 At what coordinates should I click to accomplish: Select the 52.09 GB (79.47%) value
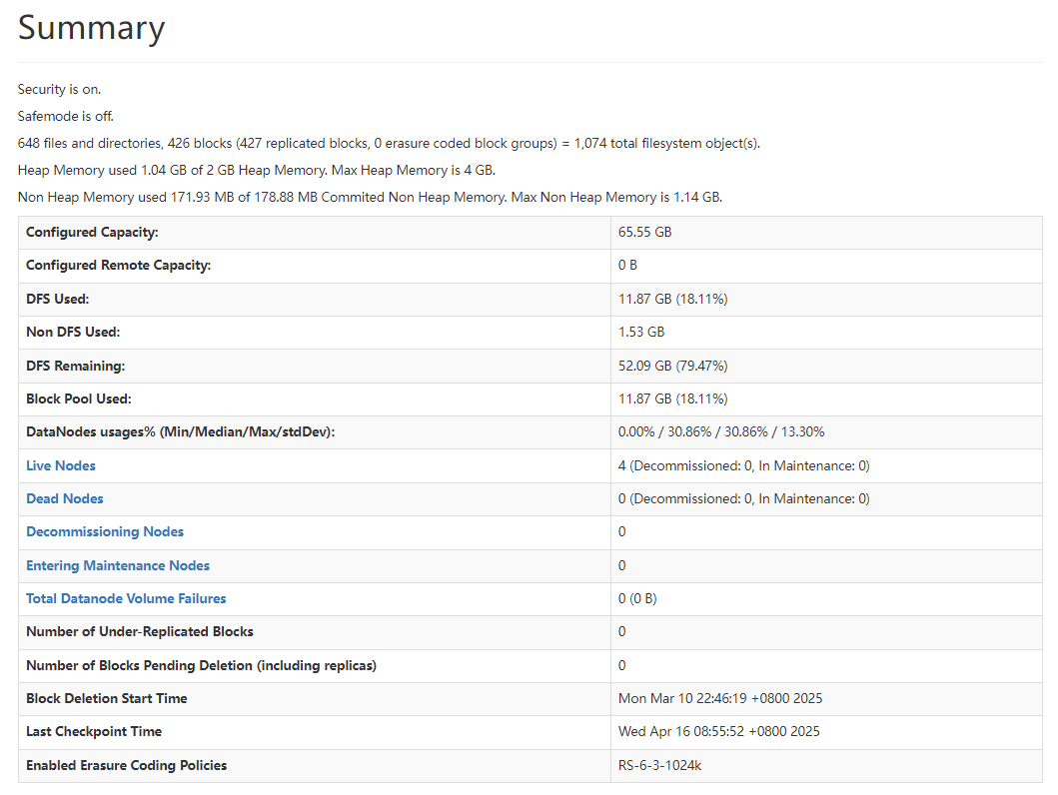click(x=672, y=367)
